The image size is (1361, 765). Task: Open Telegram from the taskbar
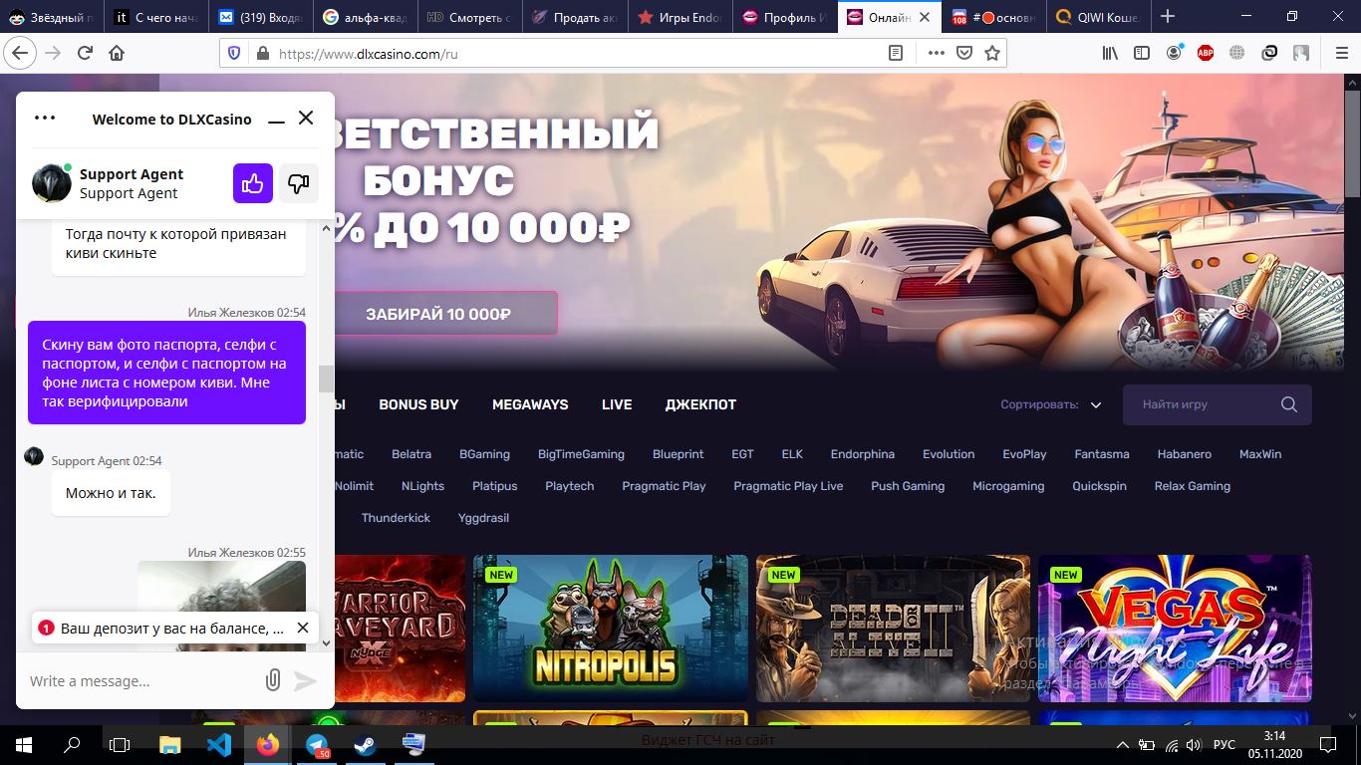click(x=317, y=745)
